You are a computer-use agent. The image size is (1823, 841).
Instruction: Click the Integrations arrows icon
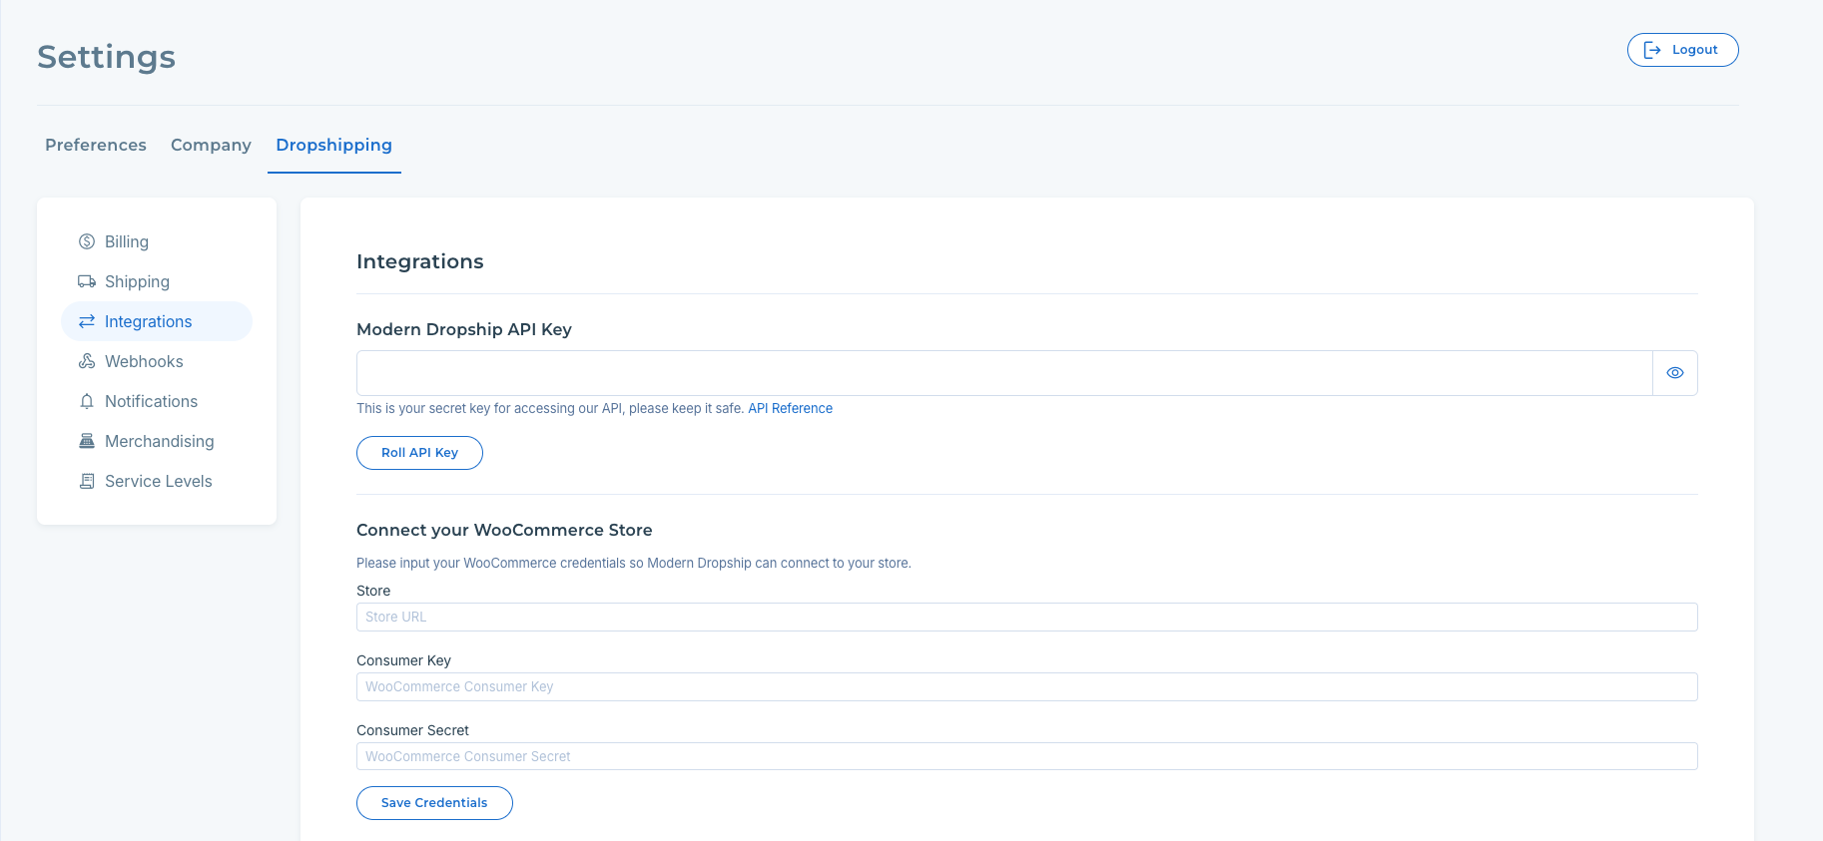coord(87,321)
